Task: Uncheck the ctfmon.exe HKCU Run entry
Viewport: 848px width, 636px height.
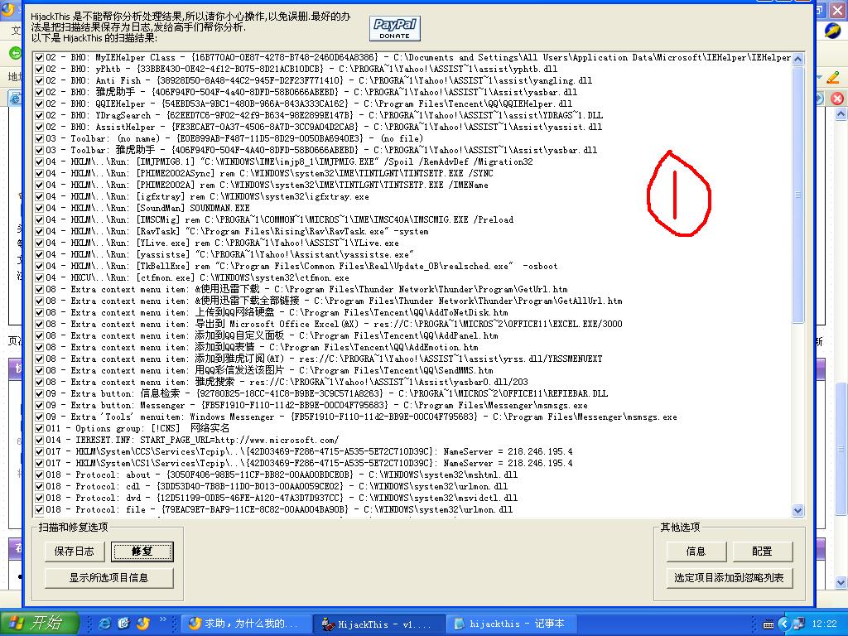Action: (x=39, y=278)
